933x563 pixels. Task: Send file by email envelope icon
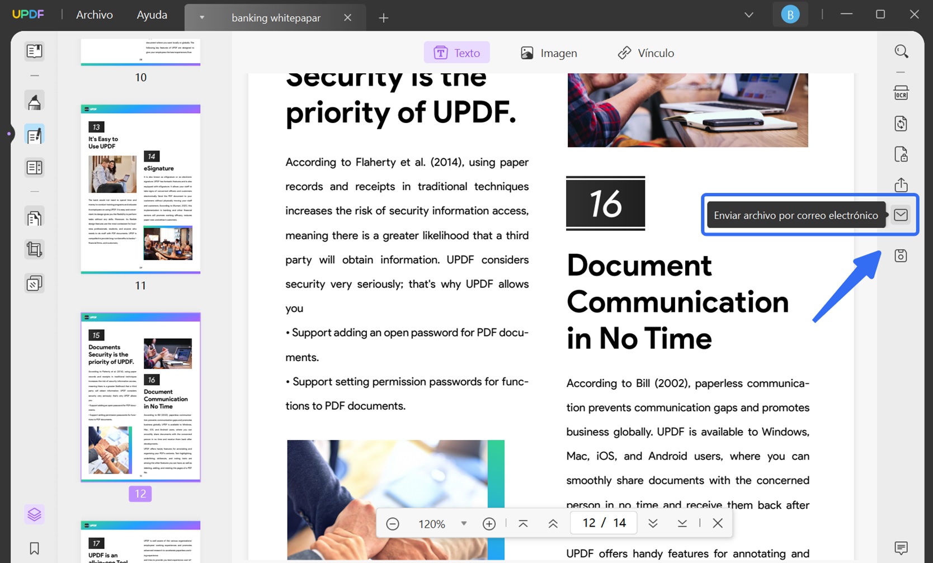[x=901, y=215]
